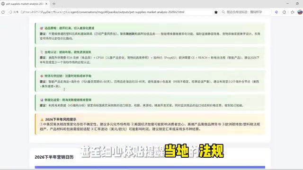The width and height of the screenshot is (303, 170).
Task: Click the document icon beside 合规认证
Action: tap(42, 52)
